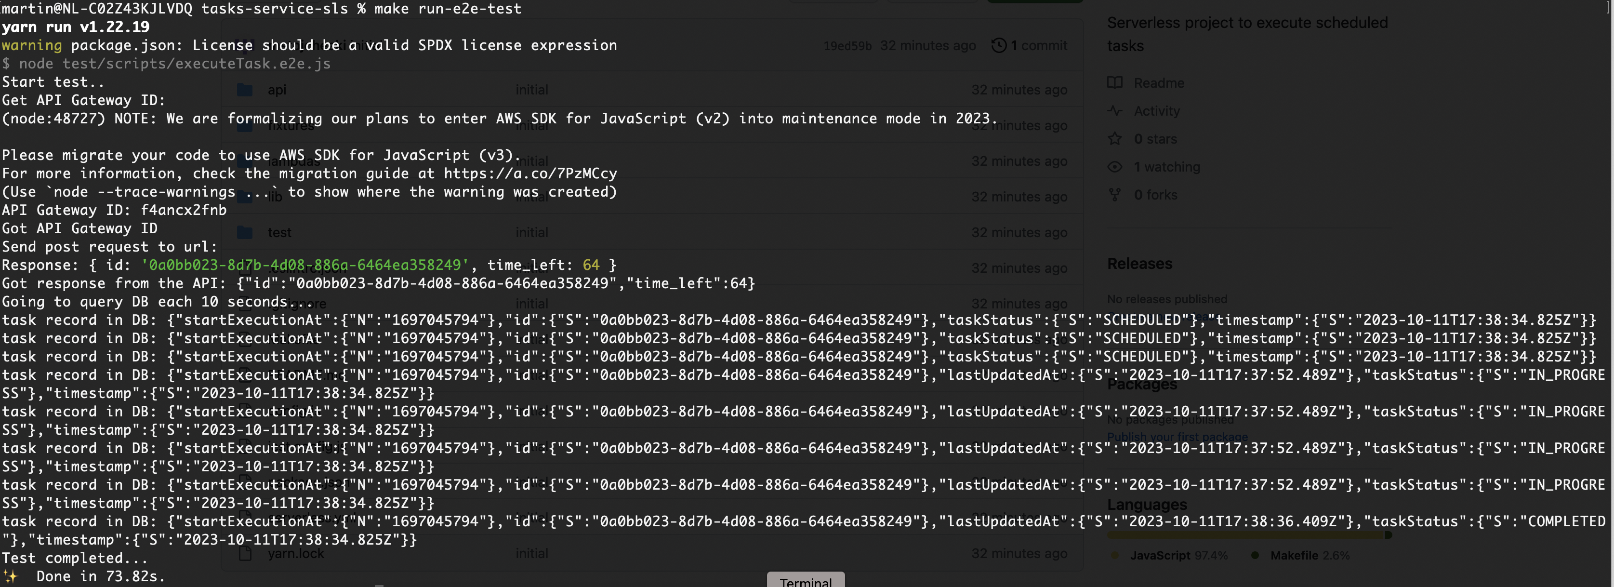Click the eye icon beside 1 watching
Viewport: 1614px width, 587px height.
coord(1115,167)
